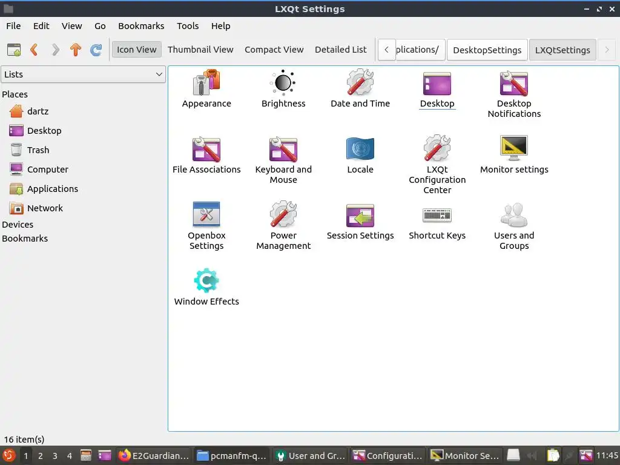Switch to Monitor Settings taskbar window
This screenshot has width=620, height=465.
(466, 456)
